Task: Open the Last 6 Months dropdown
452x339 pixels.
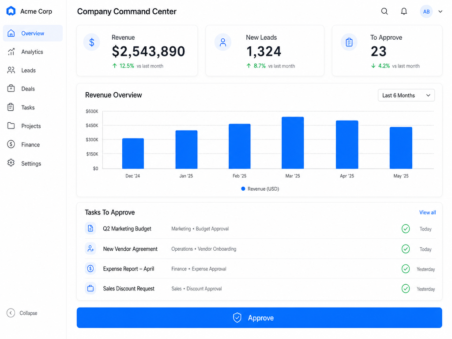Action: (406, 95)
